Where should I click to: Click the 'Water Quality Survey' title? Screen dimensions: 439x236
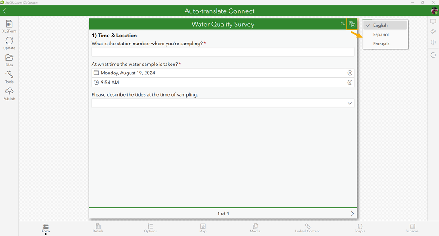pyautogui.click(x=223, y=24)
